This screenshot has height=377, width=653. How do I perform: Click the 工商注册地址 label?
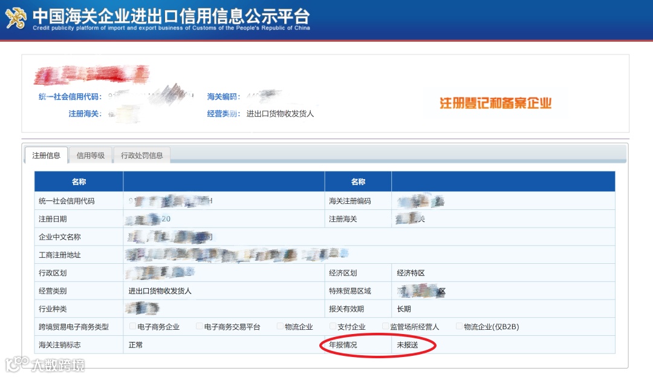pos(59,255)
